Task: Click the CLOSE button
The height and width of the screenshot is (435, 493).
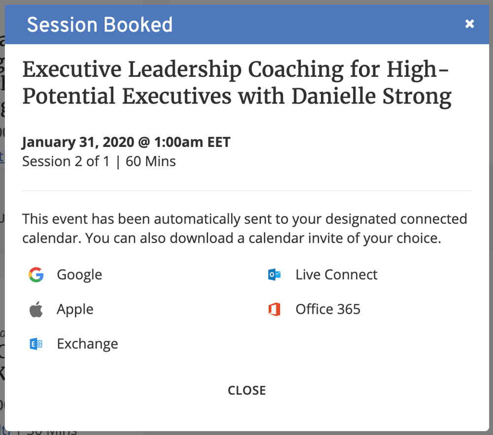Action: click(x=247, y=390)
